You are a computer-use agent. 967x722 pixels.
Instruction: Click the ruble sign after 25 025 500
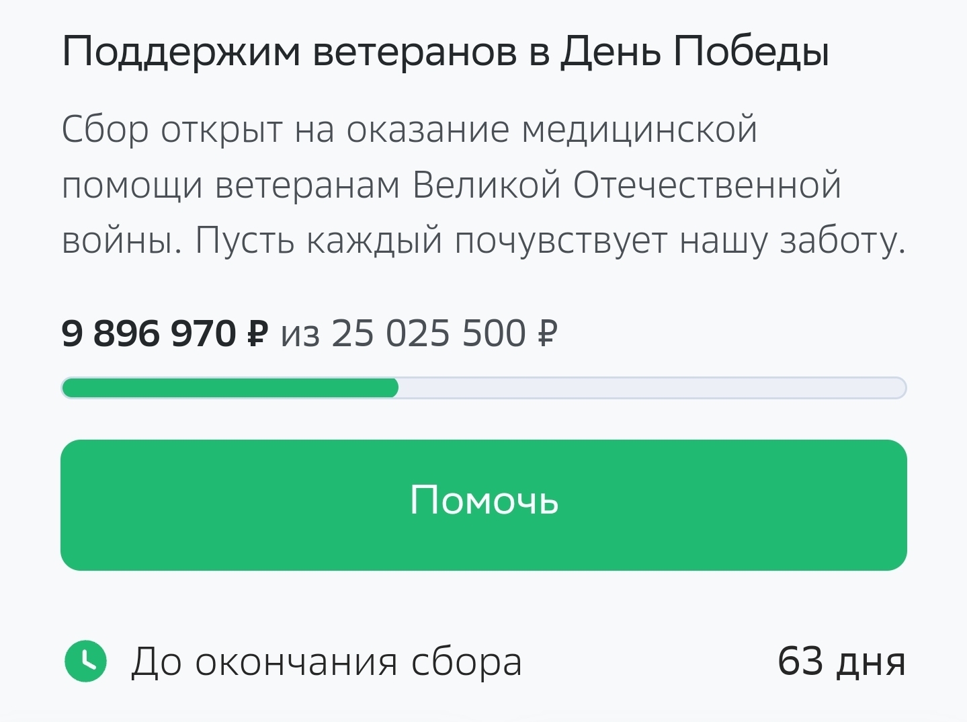pos(548,333)
